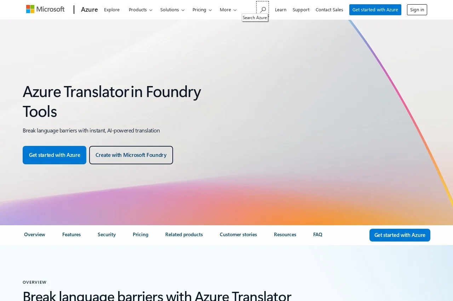The height and width of the screenshot is (301, 453).
Task: Click Contact Sales link
Action: (x=329, y=10)
